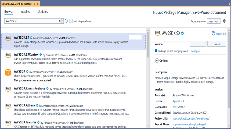Click verified badge next to AWSSDK.Athena

(x=37, y=106)
